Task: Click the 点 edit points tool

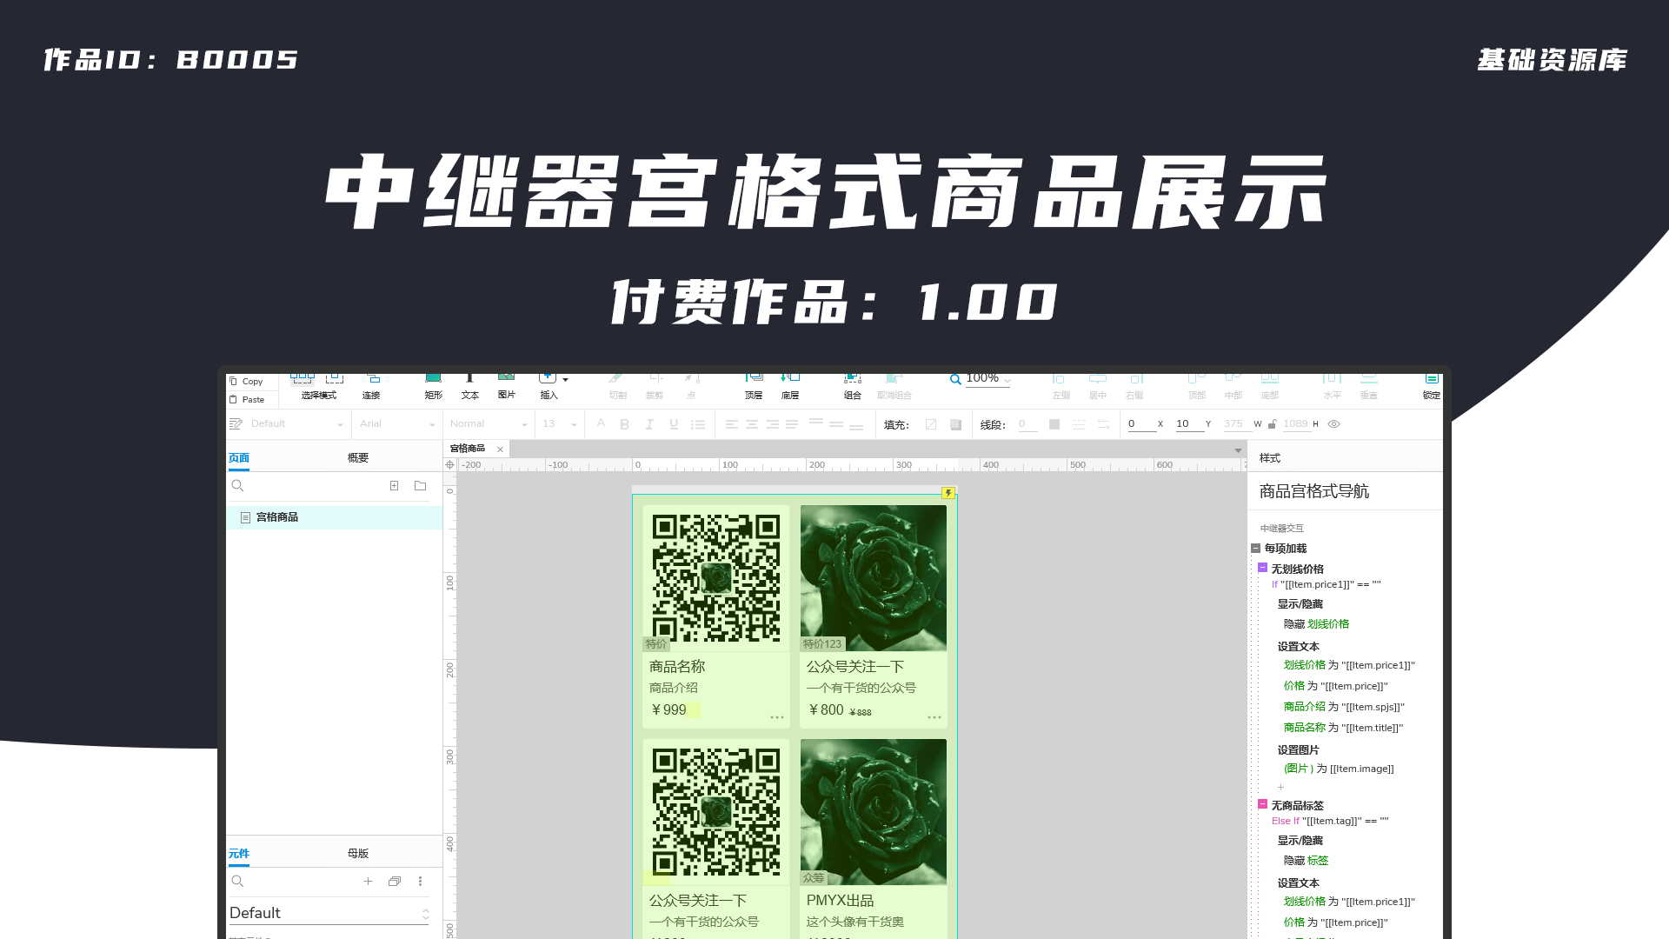Action: [691, 387]
